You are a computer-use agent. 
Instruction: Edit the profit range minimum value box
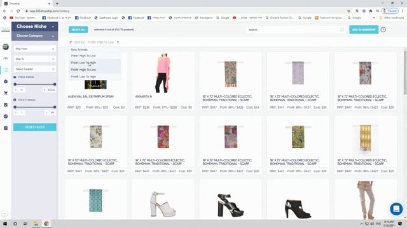(x=20, y=113)
